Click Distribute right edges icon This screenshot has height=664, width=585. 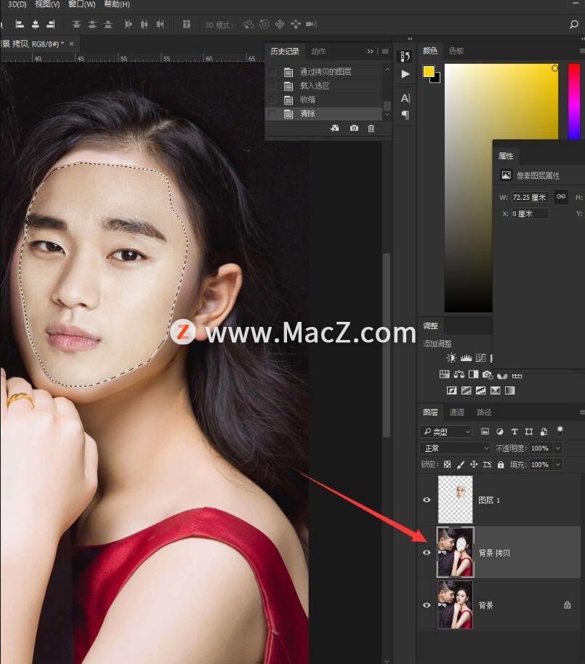point(160,25)
